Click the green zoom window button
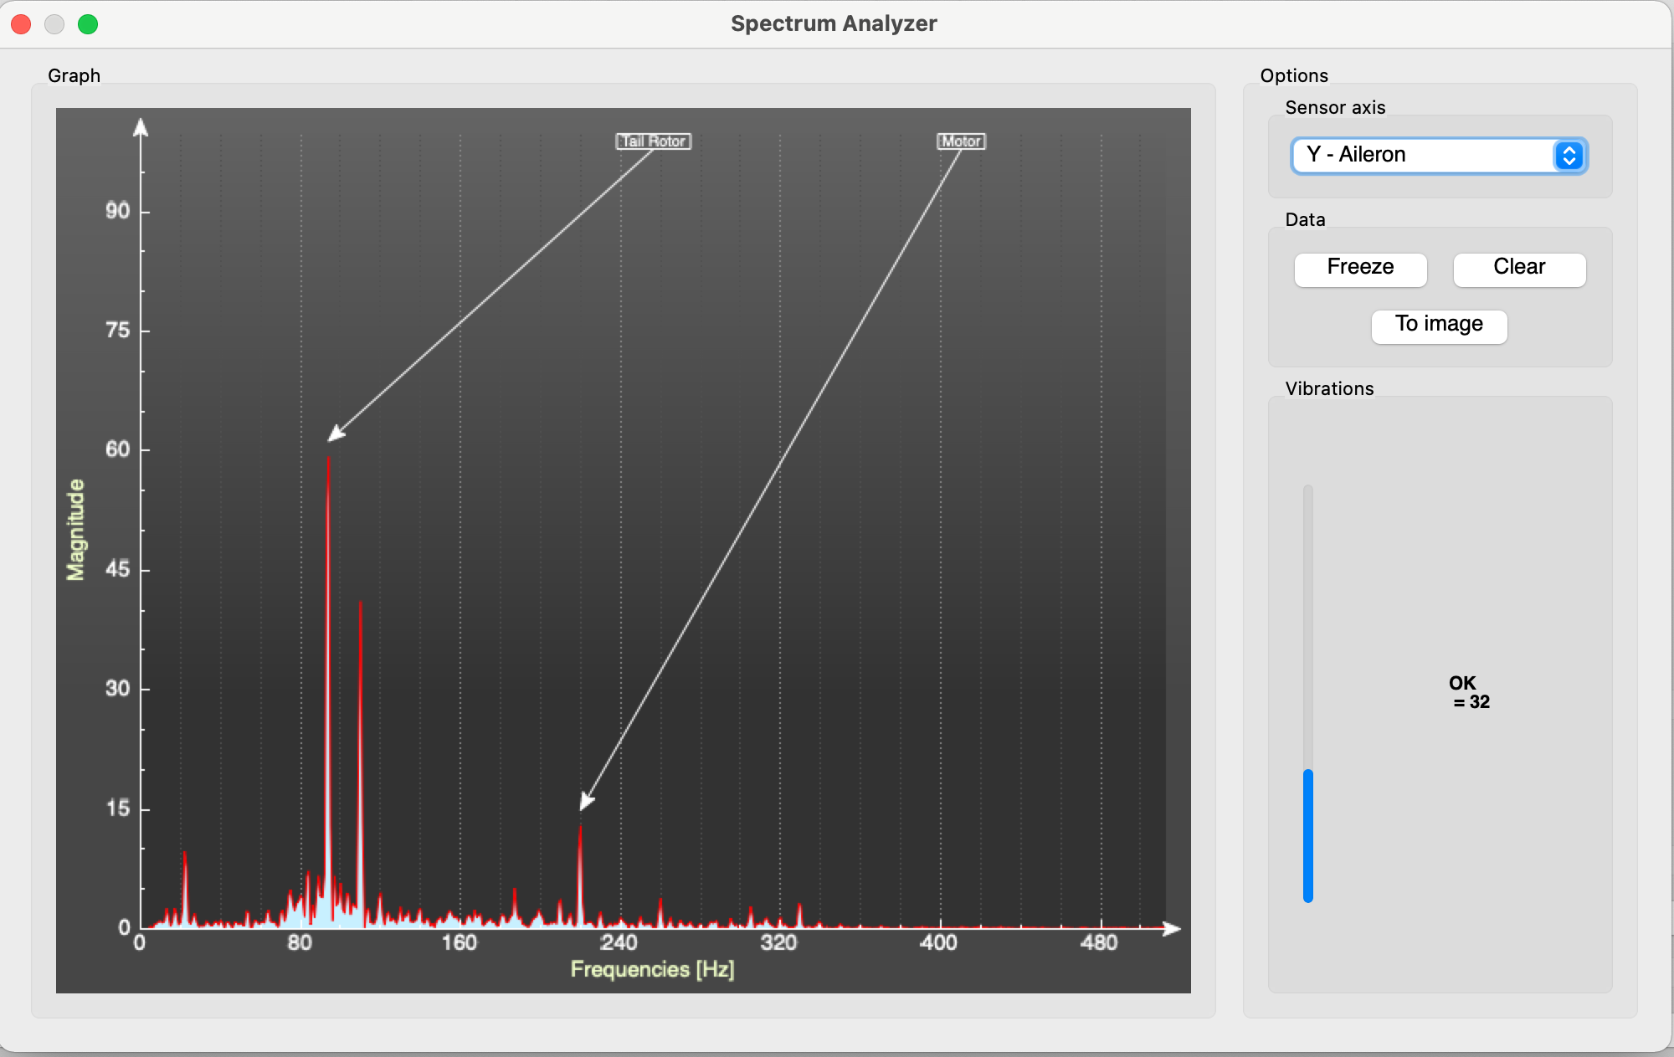 tap(88, 24)
